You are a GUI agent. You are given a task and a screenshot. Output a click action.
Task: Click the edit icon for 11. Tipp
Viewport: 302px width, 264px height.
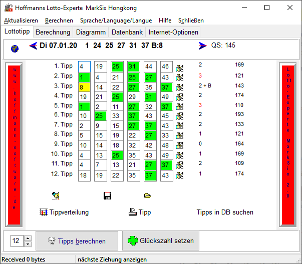point(180,165)
